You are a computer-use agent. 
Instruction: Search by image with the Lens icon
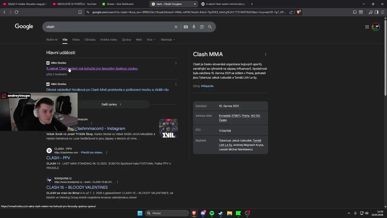(202, 27)
